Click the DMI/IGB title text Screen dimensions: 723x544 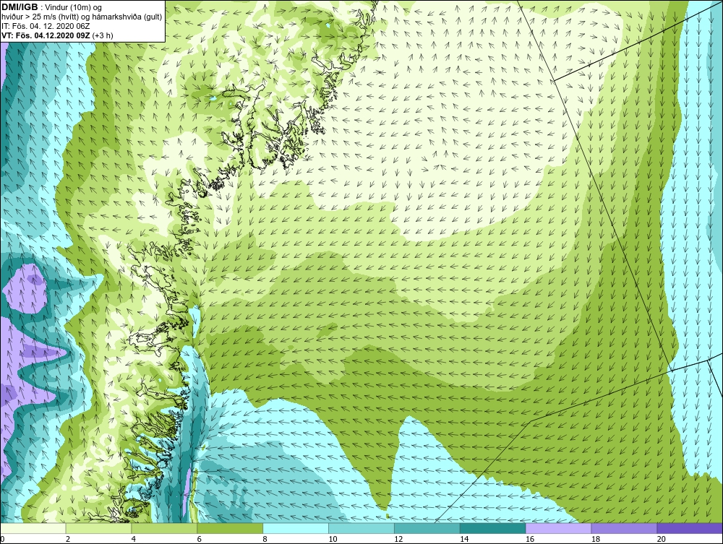click(20, 7)
